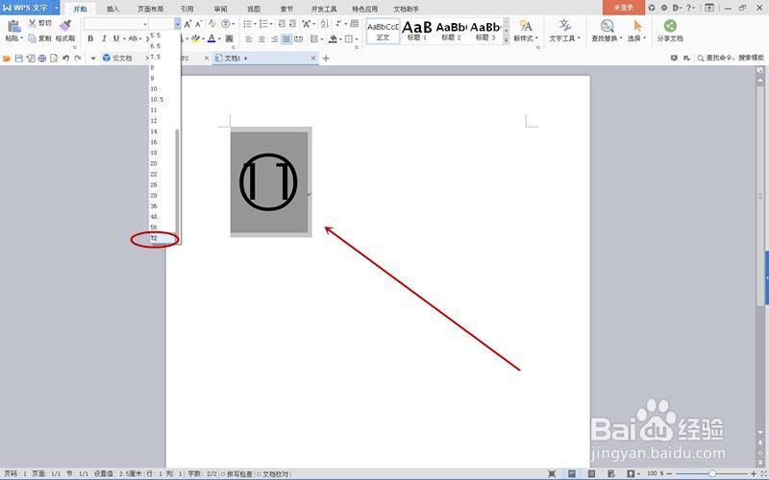The width and height of the screenshot is (769, 480).
Task: Toggle Underline formatting
Action: coord(116,38)
